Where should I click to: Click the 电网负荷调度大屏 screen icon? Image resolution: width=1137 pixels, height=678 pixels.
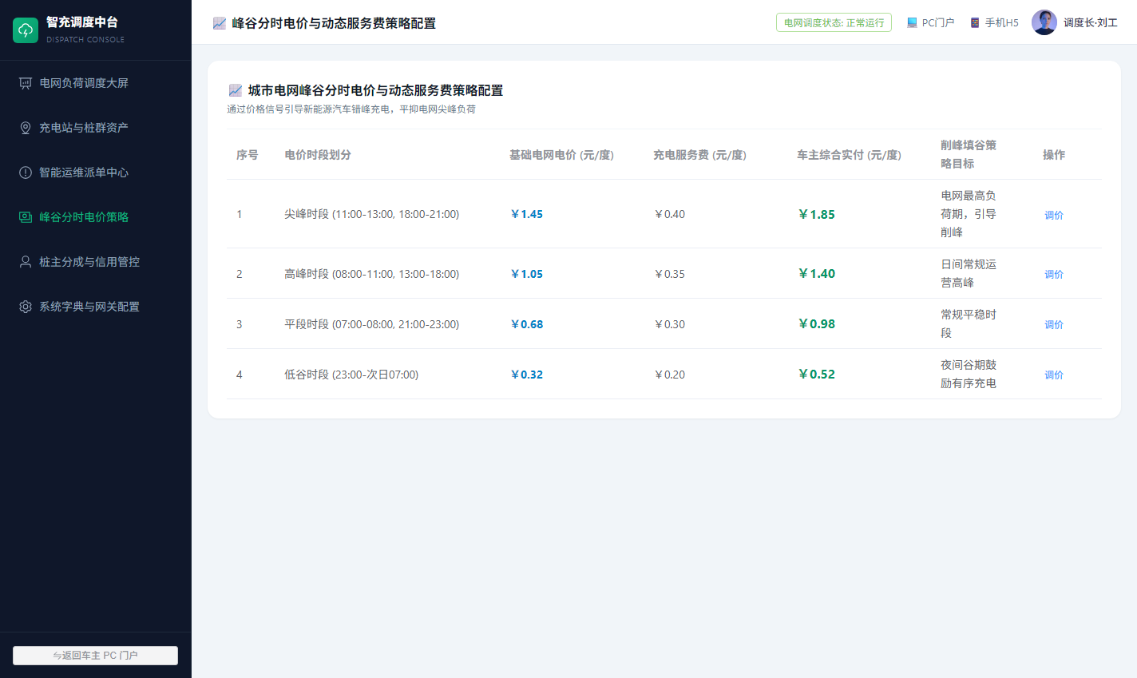26,83
